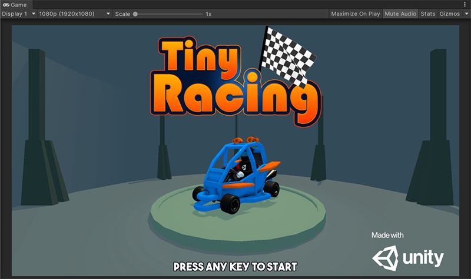Click the Scale slider handle

(135, 14)
